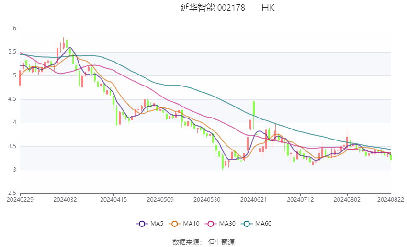This screenshot has height=247, width=407.
Task: Click the 20240321 date axis label
Action: coord(67,200)
